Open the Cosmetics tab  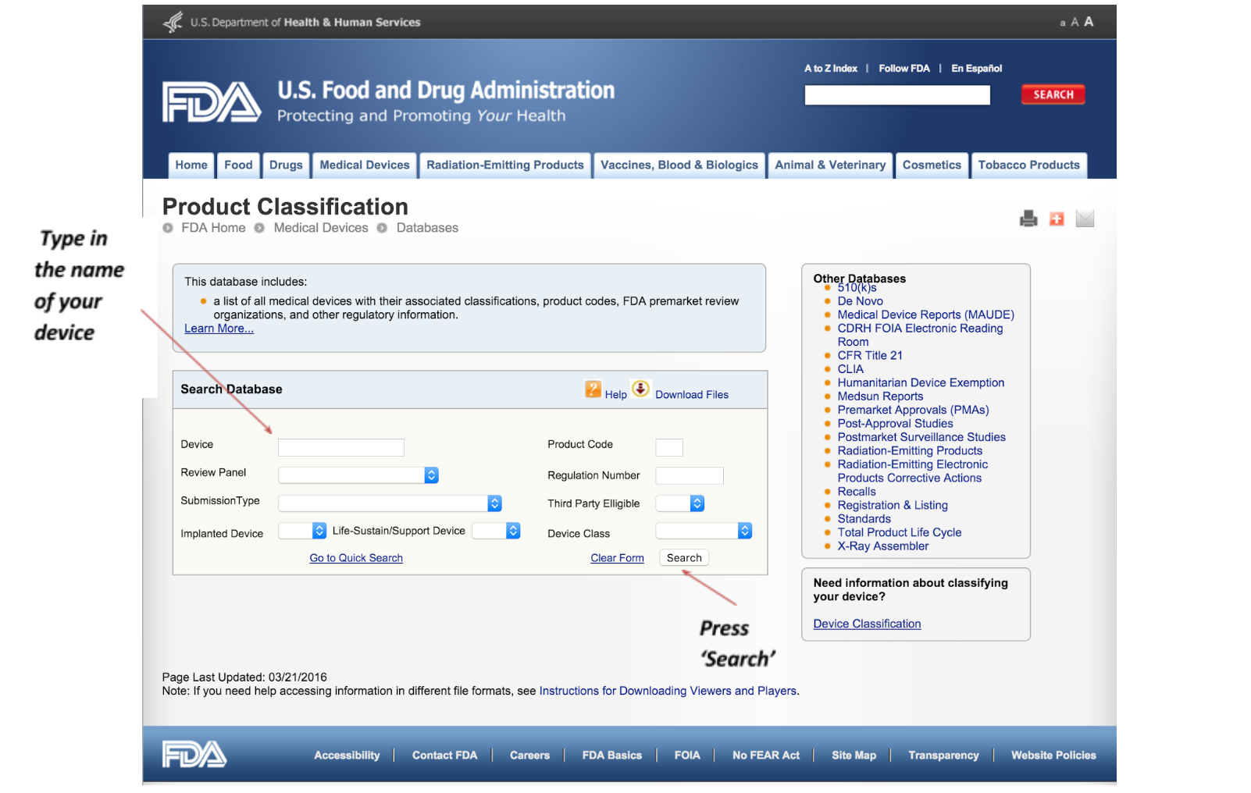point(932,165)
